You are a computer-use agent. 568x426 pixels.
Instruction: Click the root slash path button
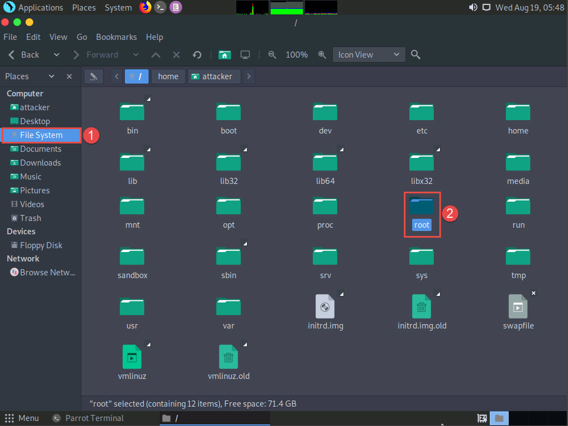[x=136, y=76]
